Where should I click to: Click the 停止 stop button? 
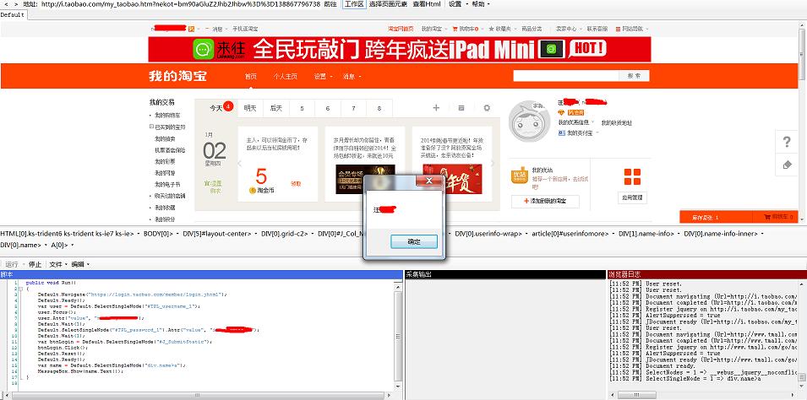point(35,264)
